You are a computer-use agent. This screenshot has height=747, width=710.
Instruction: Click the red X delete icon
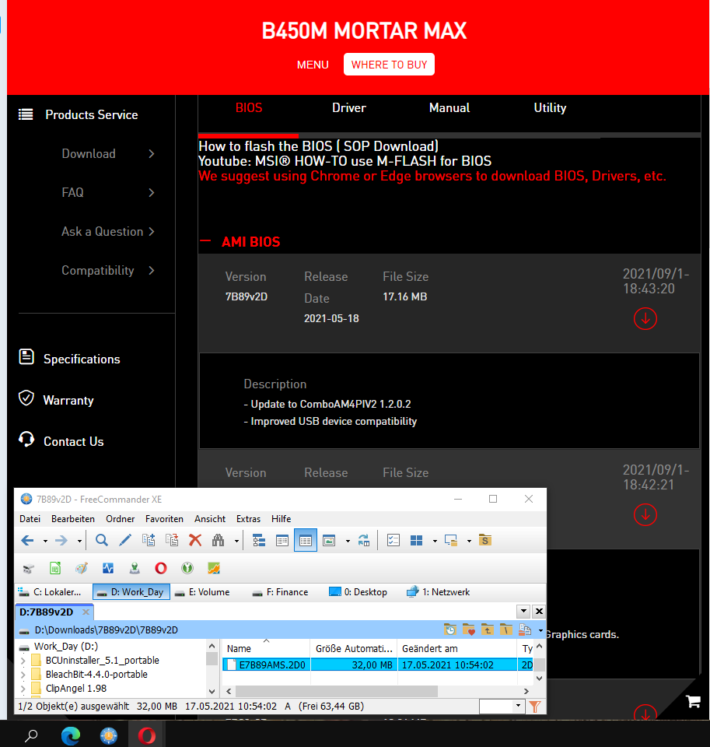[x=195, y=541]
